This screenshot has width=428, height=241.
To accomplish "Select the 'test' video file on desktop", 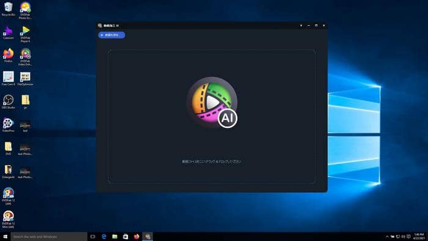I will click(x=25, y=127).
